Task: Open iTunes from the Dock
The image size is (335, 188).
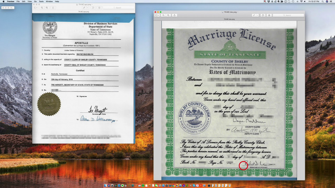Action: (x=197, y=186)
